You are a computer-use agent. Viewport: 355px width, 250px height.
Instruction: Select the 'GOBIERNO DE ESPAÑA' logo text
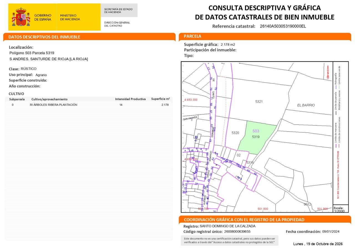pos(43,17)
